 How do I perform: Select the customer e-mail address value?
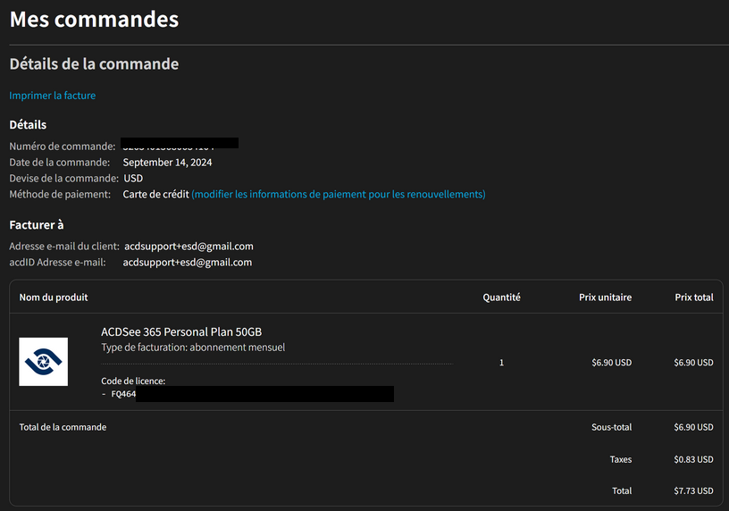pyautogui.click(x=189, y=246)
